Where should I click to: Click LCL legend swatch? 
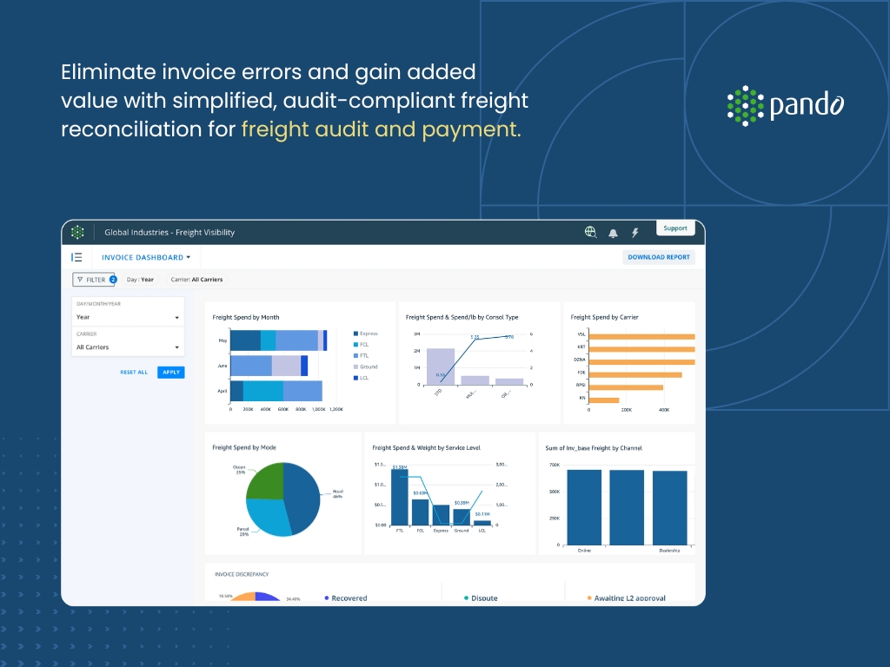pos(355,378)
